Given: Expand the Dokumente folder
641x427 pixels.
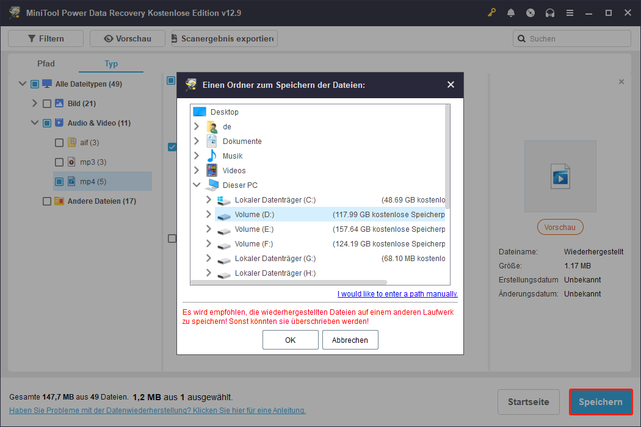Looking at the screenshot, I should pyautogui.click(x=197, y=141).
